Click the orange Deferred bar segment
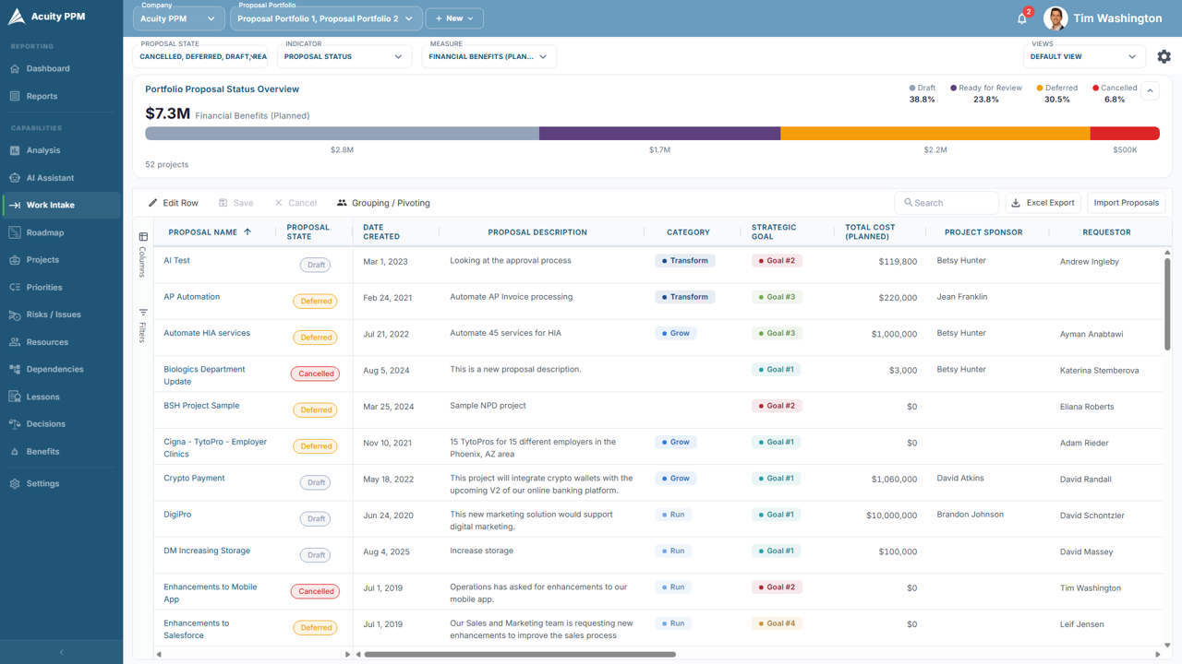The image size is (1182, 664). pyautogui.click(x=935, y=134)
